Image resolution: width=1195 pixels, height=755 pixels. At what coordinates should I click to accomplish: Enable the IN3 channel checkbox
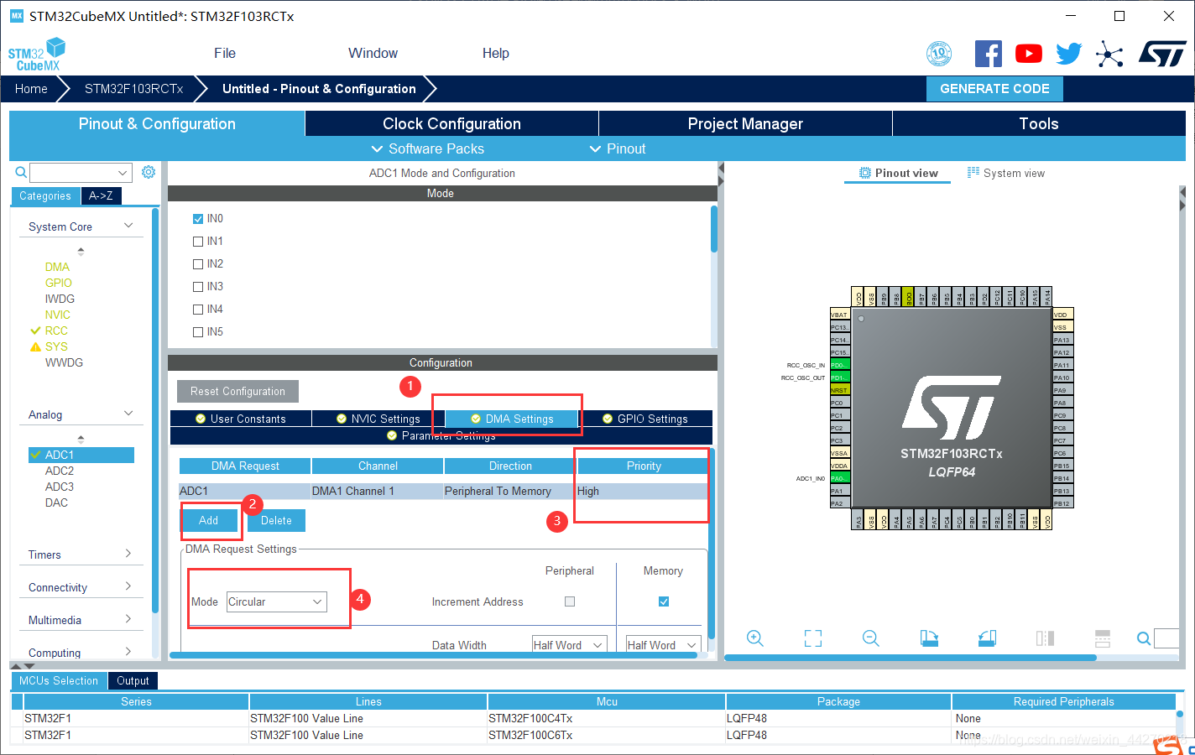pos(198,287)
